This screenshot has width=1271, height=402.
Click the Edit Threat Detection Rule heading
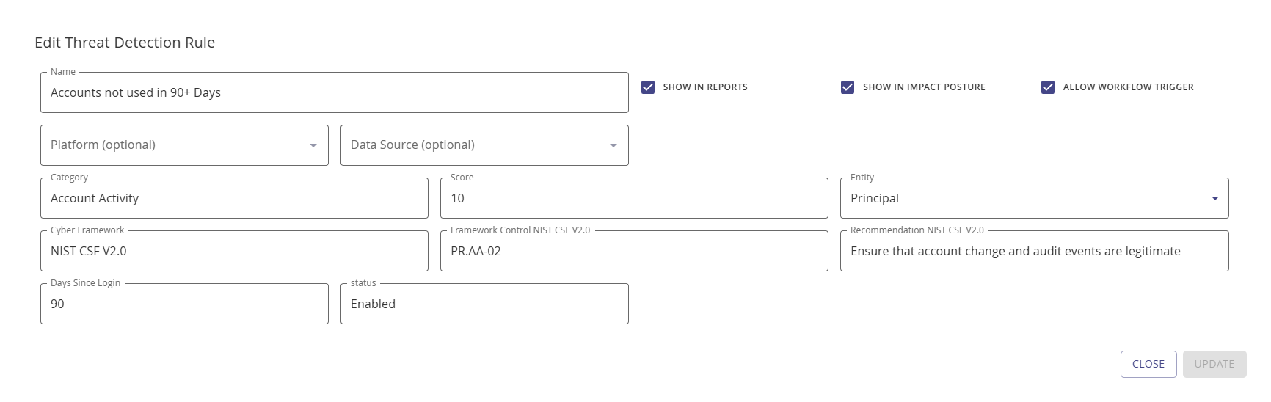pyautogui.click(x=125, y=43)
